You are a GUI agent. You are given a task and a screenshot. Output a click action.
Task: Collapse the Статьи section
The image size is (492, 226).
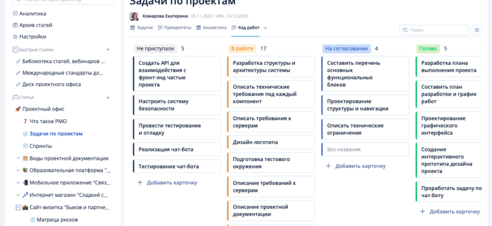[x=15, y=97]
